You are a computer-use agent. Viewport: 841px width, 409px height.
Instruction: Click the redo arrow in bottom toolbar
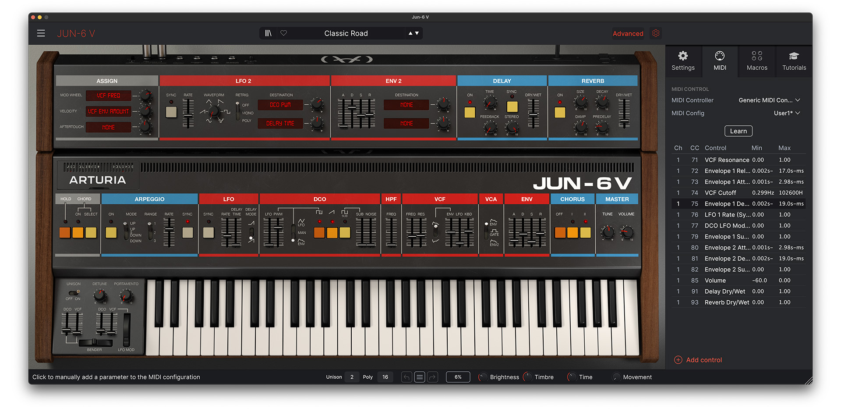coord(433,377)
